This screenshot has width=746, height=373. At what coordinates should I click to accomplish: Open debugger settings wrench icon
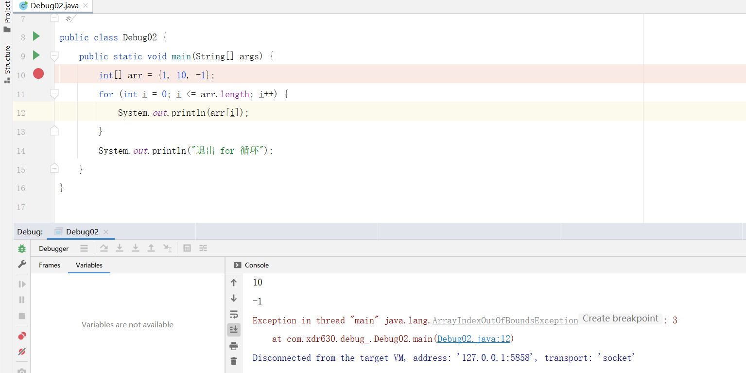22,264
